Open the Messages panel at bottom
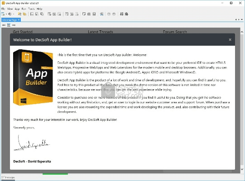This screenshot has height=181, width=245. tap(8, 177)
